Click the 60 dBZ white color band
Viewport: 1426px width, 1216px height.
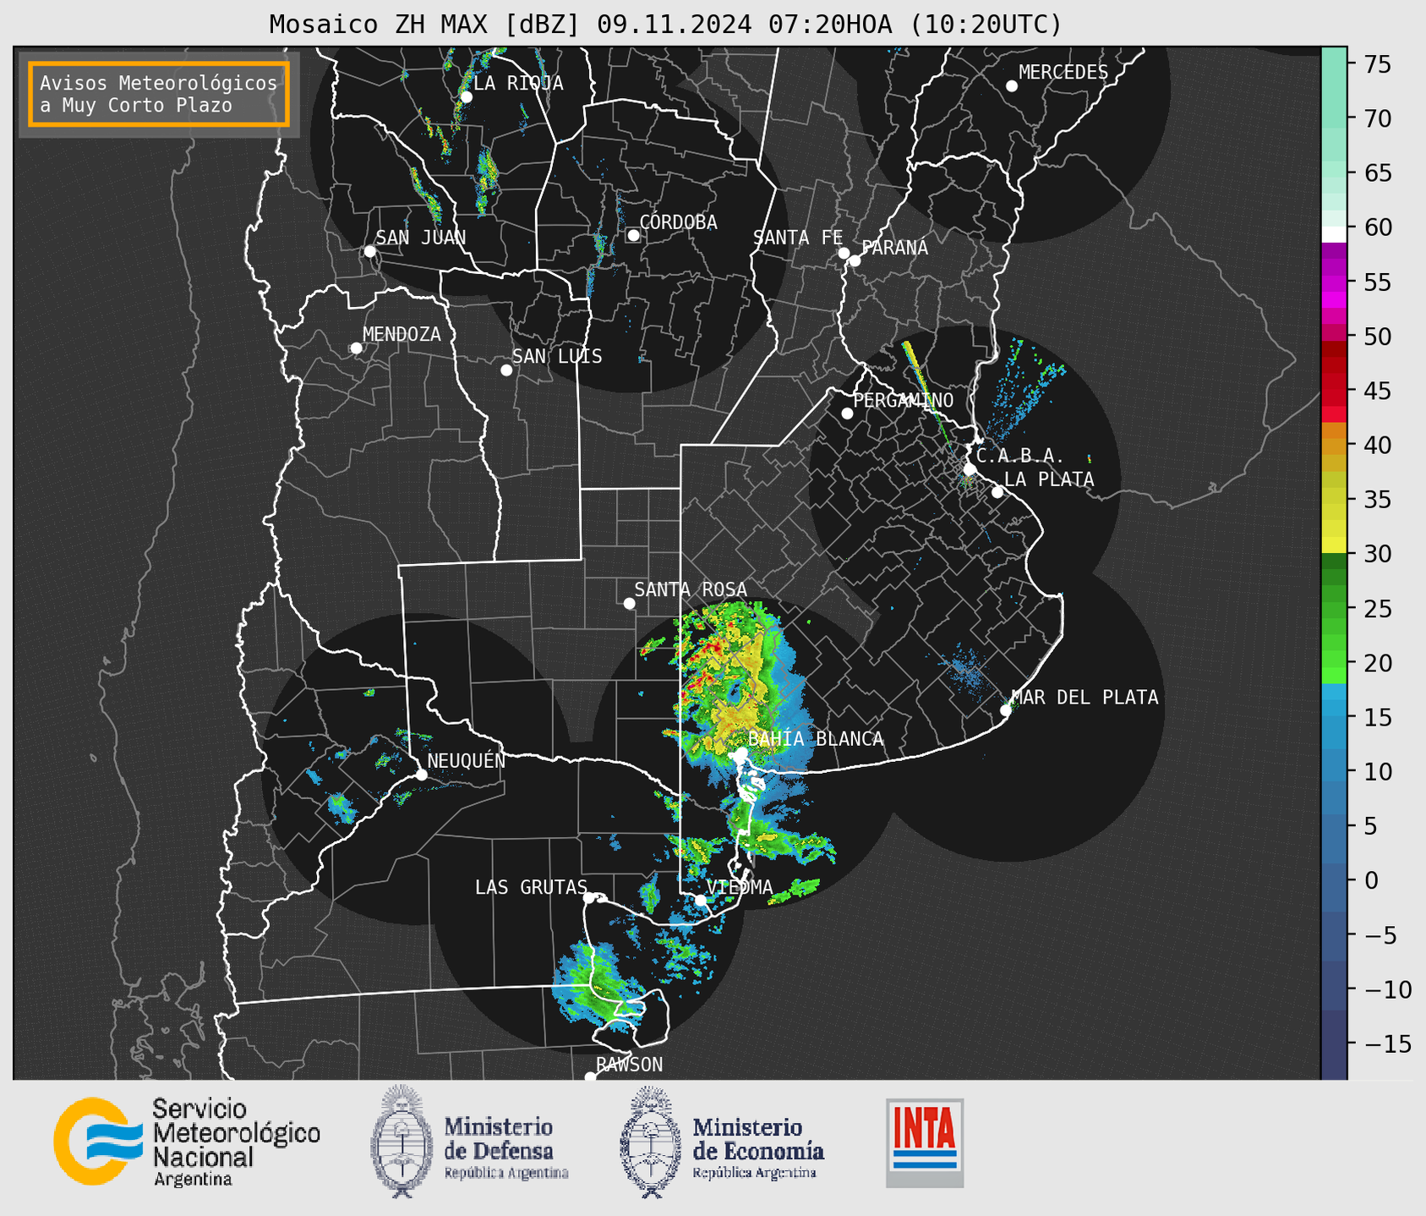pyautogui.click(x=1334, y=233)
